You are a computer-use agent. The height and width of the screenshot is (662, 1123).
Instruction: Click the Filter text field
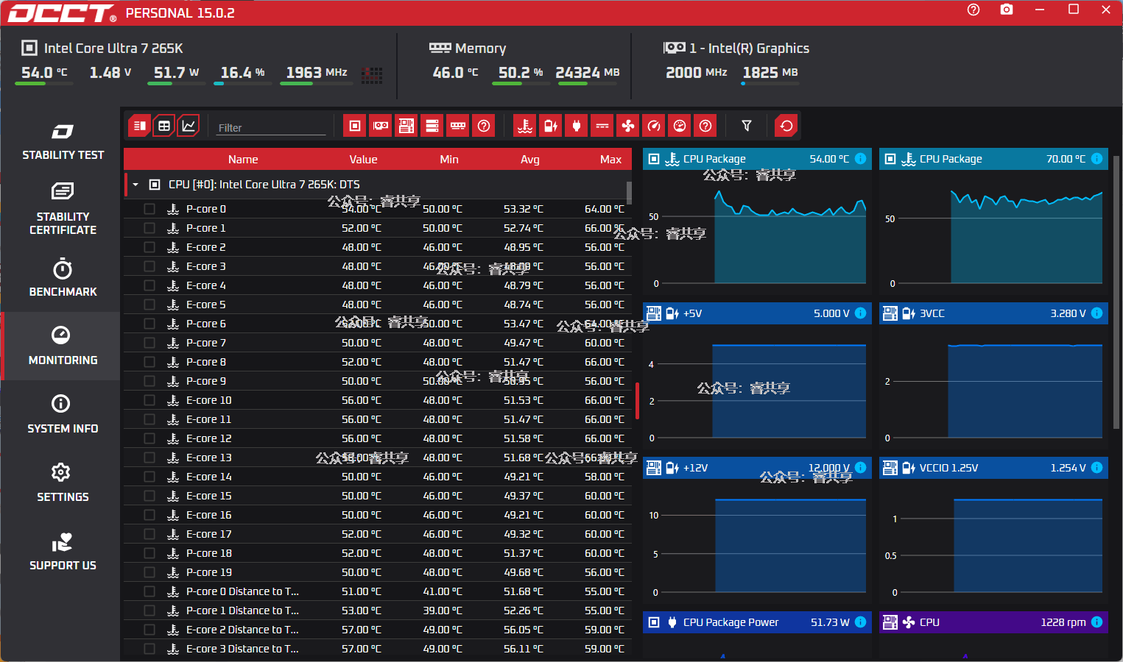[x=270, y=127]
